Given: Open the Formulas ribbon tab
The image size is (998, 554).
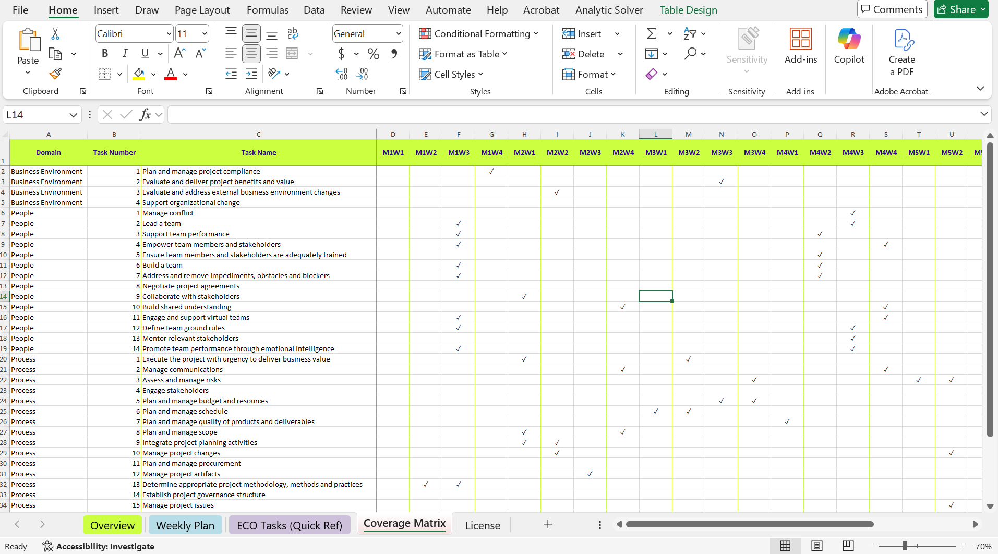Looking at the screenshot, I should point(267,10).
